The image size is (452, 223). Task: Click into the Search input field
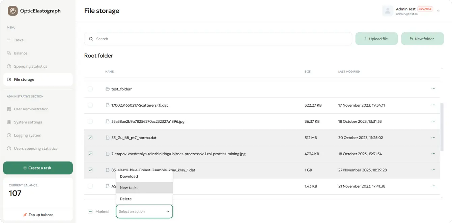219,39
